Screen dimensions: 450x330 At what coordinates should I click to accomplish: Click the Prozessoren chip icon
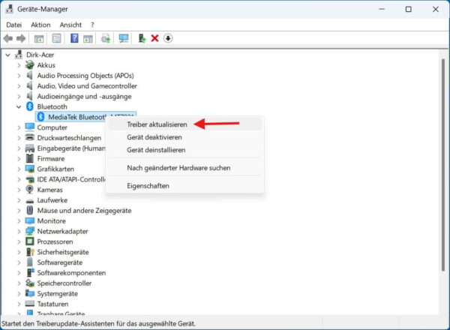(29, 241)
